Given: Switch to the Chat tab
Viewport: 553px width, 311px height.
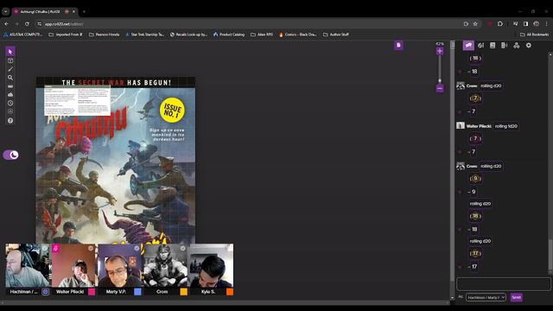Looking at the screenshot, I should [x=468, y=46].
